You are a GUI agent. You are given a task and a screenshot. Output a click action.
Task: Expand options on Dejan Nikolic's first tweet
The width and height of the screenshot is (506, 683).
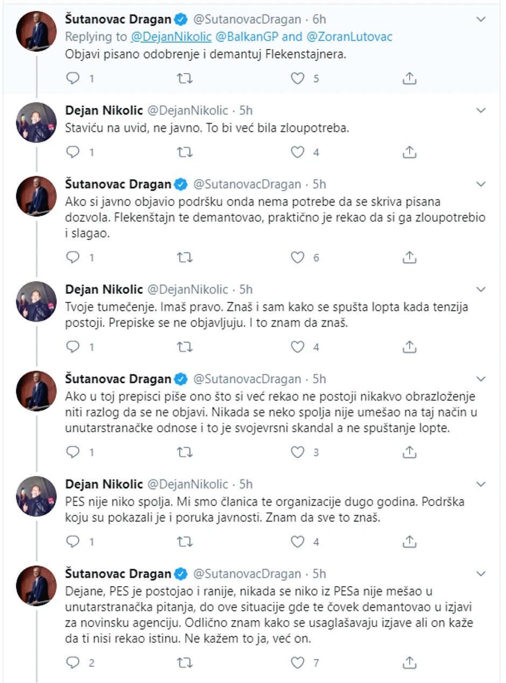[x=481, y=110]
